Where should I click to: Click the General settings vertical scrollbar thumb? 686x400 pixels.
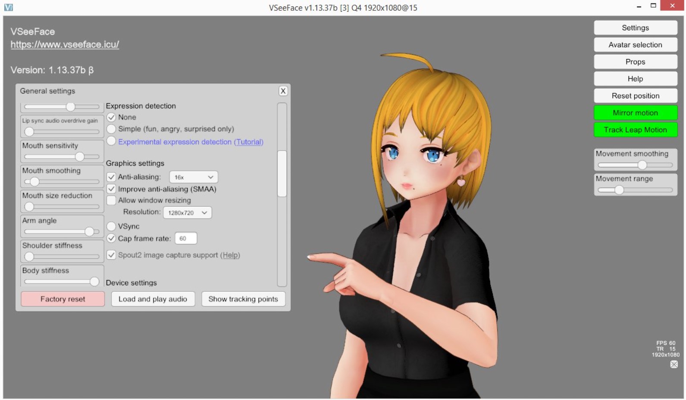tap(282, 174)
